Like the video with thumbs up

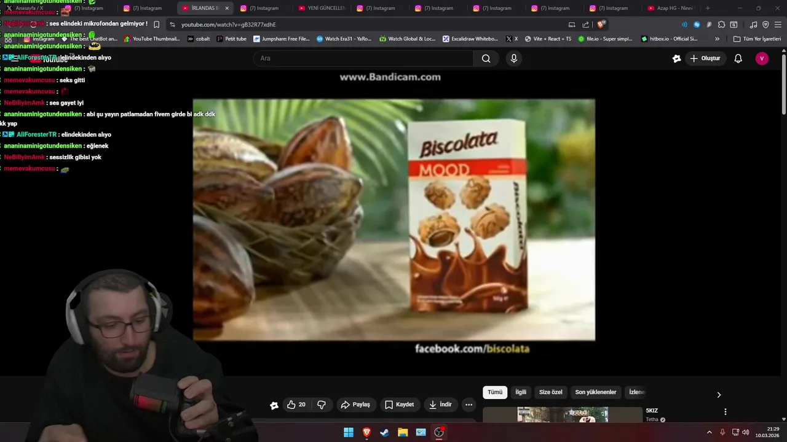click(x=296, y=405)
